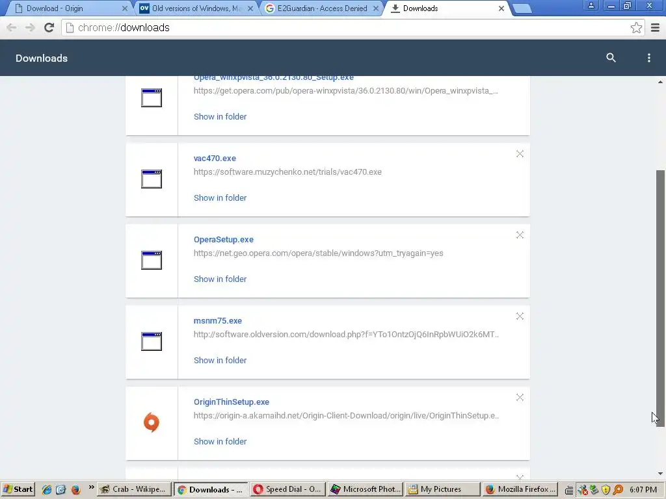This screenshot has height=499, width=666.
Task: Go back to the previous page
Action: point(12,27)
